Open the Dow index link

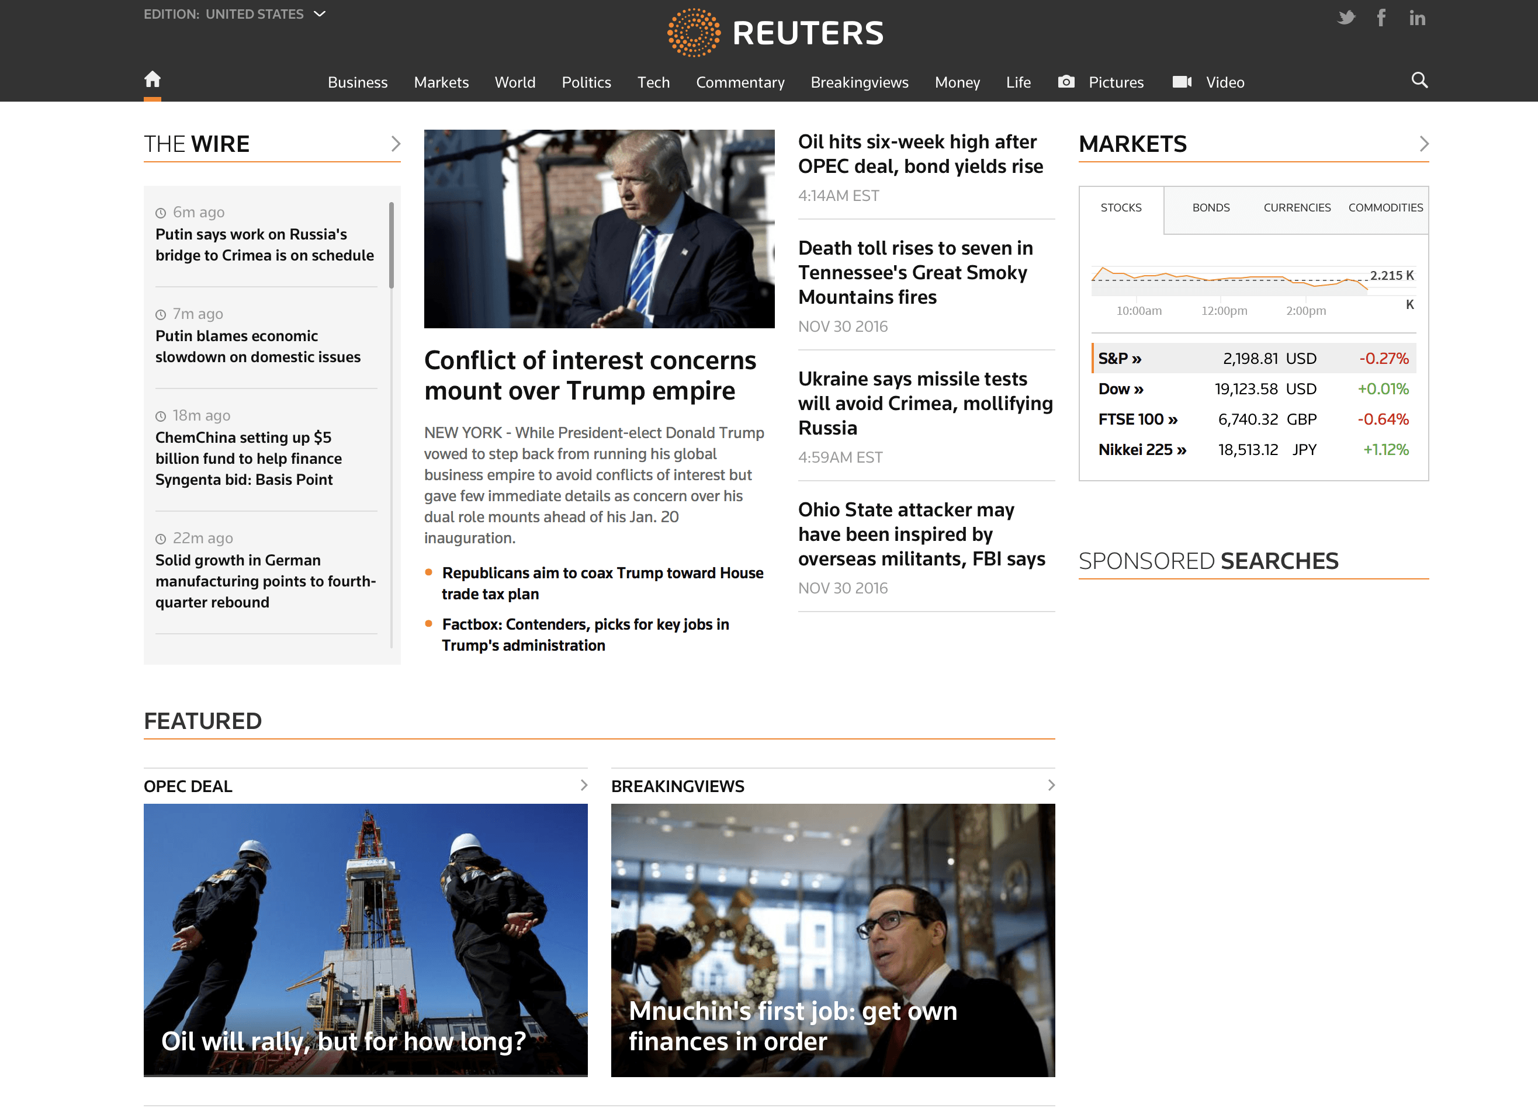pyautogui.click(x=1121, y=389)
